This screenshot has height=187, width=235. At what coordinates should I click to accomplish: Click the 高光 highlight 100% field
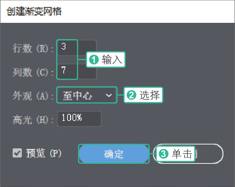79,118
